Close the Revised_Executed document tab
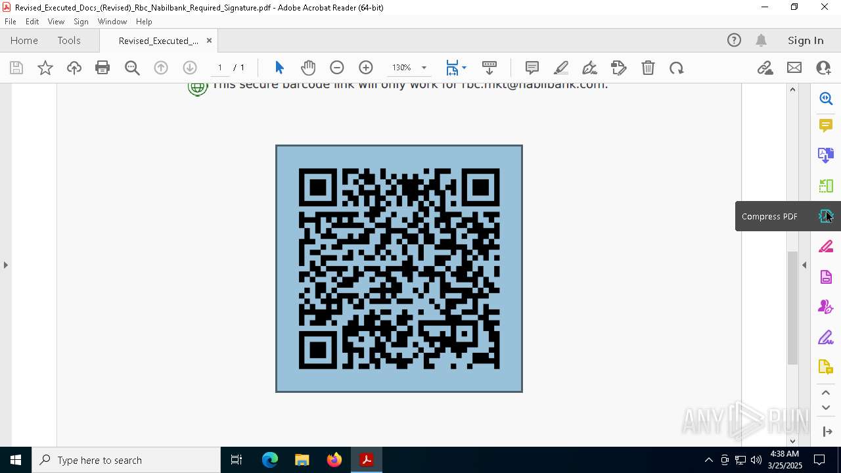This screenshot has height=473, width=841. (209, 41)
